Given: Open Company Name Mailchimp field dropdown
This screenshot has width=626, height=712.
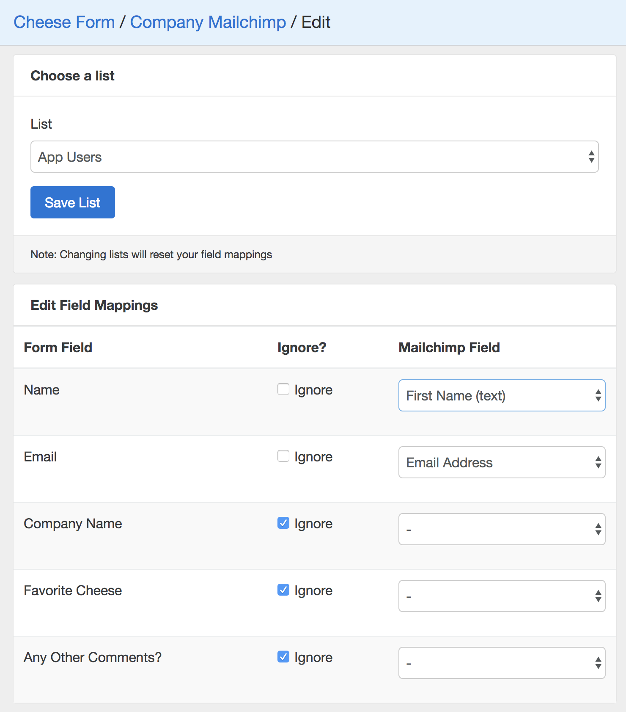Looking at the screenshot, I should coord(502,529).
